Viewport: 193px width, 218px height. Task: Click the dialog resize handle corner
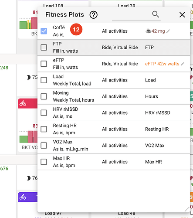(187, 209)
